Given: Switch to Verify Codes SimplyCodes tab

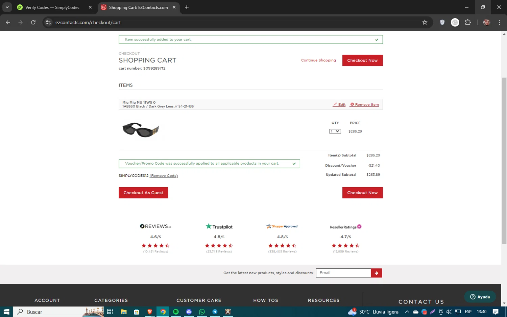Looking at the screenshot, I should (x=52, y=7).
